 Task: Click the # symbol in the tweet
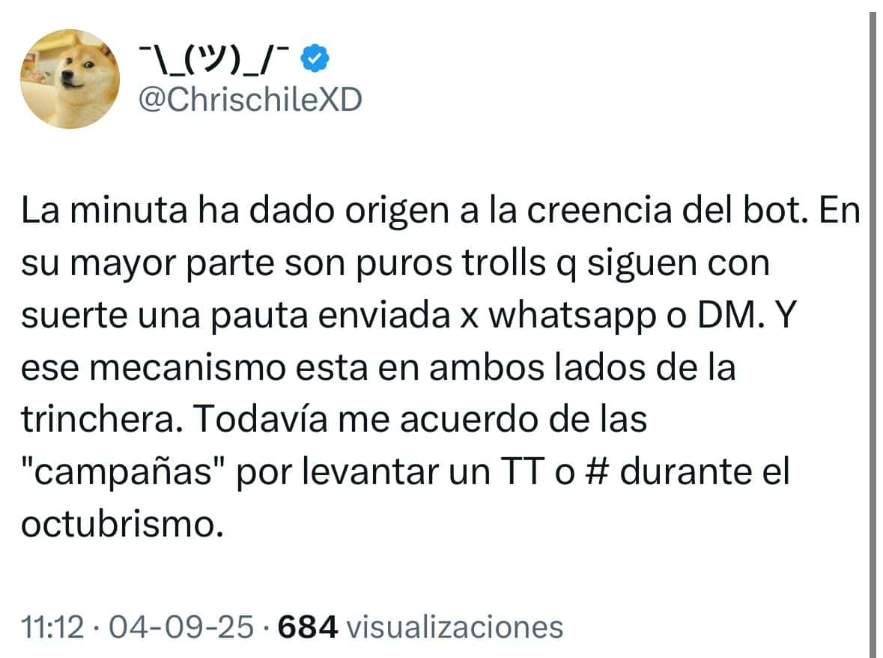point(598,471)
